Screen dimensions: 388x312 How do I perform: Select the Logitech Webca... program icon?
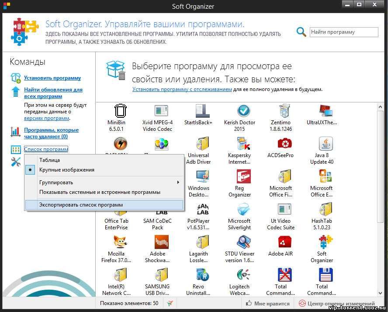(x=243, y=275)
